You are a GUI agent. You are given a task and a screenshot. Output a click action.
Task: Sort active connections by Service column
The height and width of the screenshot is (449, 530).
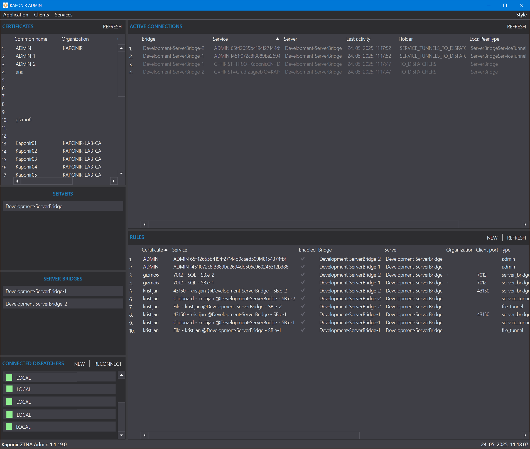220,39
